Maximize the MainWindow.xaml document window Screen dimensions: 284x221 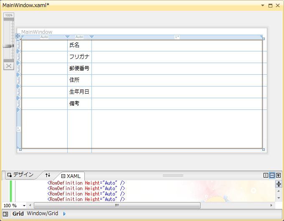pyautogui.click(x=270, y=5)
